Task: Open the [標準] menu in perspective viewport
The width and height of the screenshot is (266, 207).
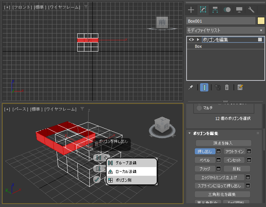Action: click(36, 109)
